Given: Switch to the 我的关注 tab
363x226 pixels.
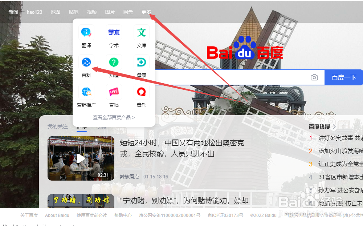Looking at the screenshot, I should [x=58, y=126].
